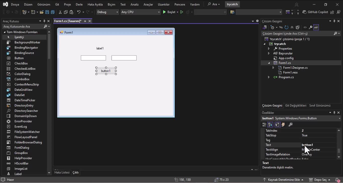The image size is (343, 183).
Task: Open the Any CPU platform dropdown
Action: [140, 12]
